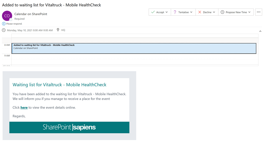Screen dimensions: 263x143
Task: Open the Accept dropdown arrow
Action: 167,12
